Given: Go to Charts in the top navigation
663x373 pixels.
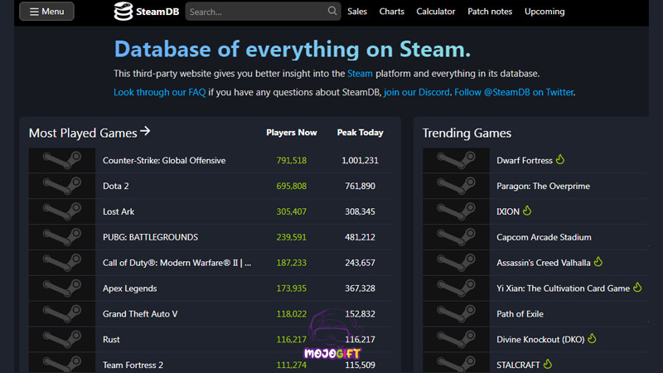Looking at the screenshot, I should pos(392,12).
